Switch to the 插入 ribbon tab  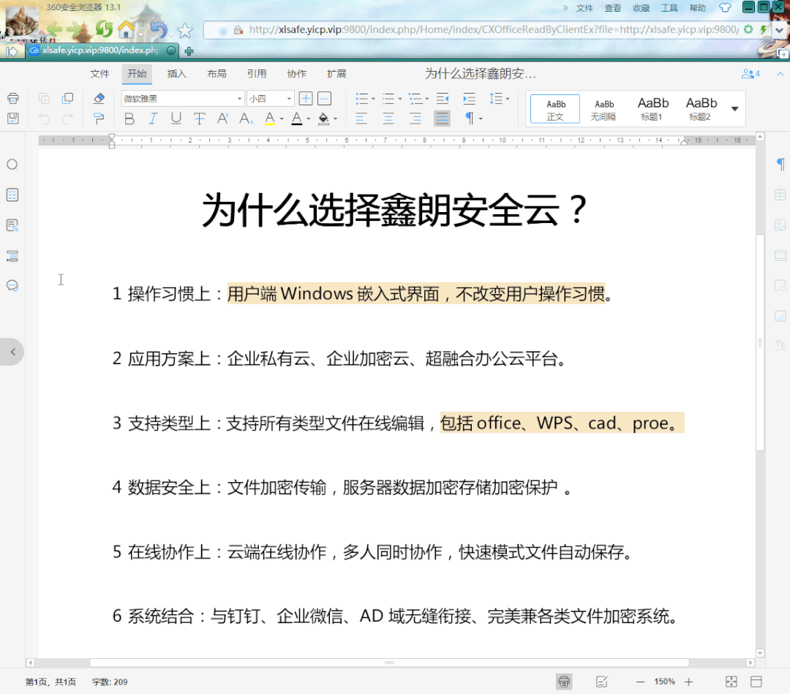point(176,73)
